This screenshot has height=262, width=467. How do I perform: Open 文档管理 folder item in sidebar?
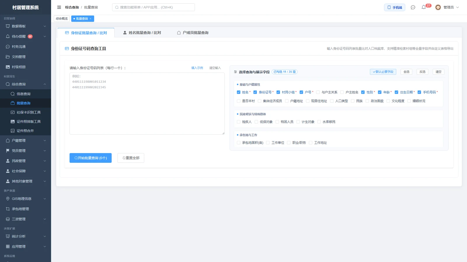pos(25,57)
